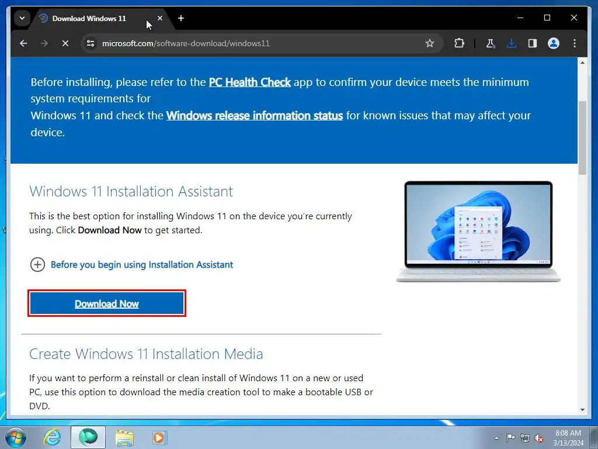This screenshot has width=598, height=449.
Task: Show downloads from the toolbar icon
Action: point(512,43)
